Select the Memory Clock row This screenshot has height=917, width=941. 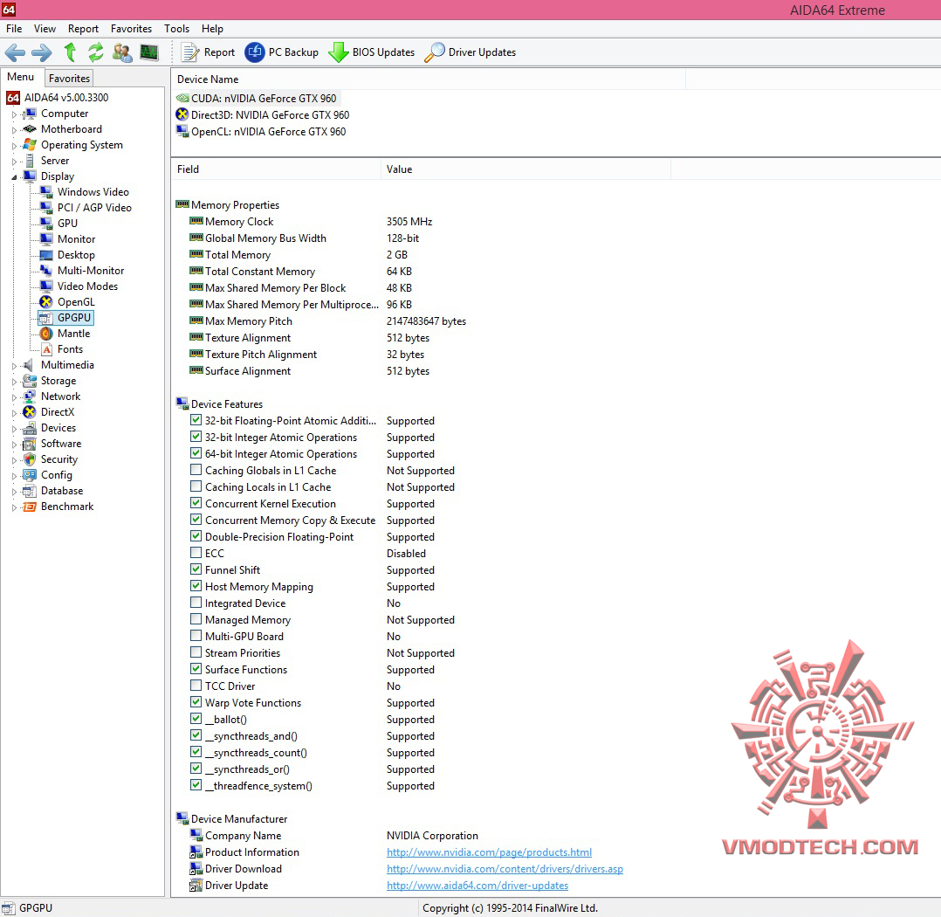(310, 222)
